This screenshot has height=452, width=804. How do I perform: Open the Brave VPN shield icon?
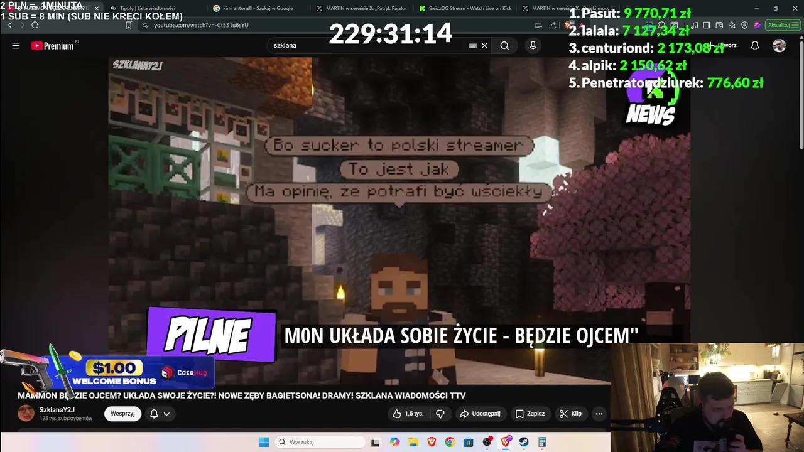point(744,25)
